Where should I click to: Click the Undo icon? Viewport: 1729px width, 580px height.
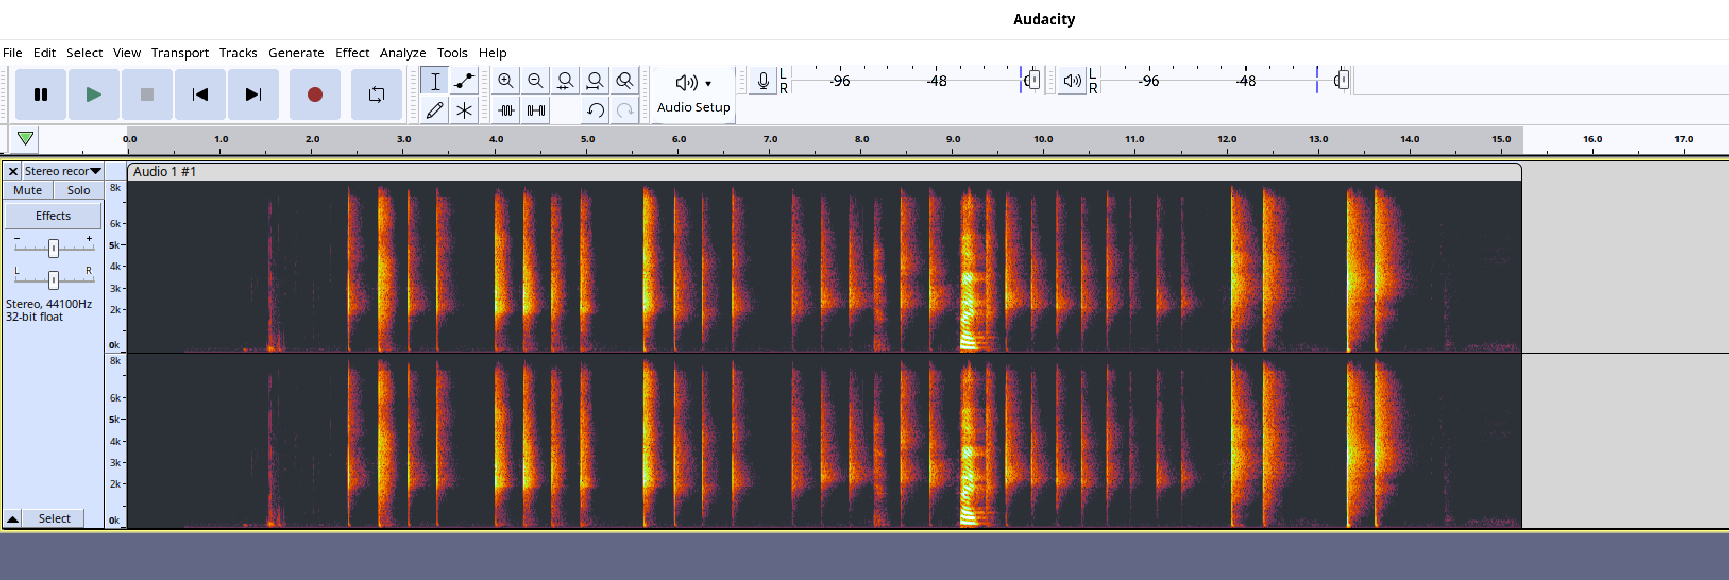pos(595,110)
